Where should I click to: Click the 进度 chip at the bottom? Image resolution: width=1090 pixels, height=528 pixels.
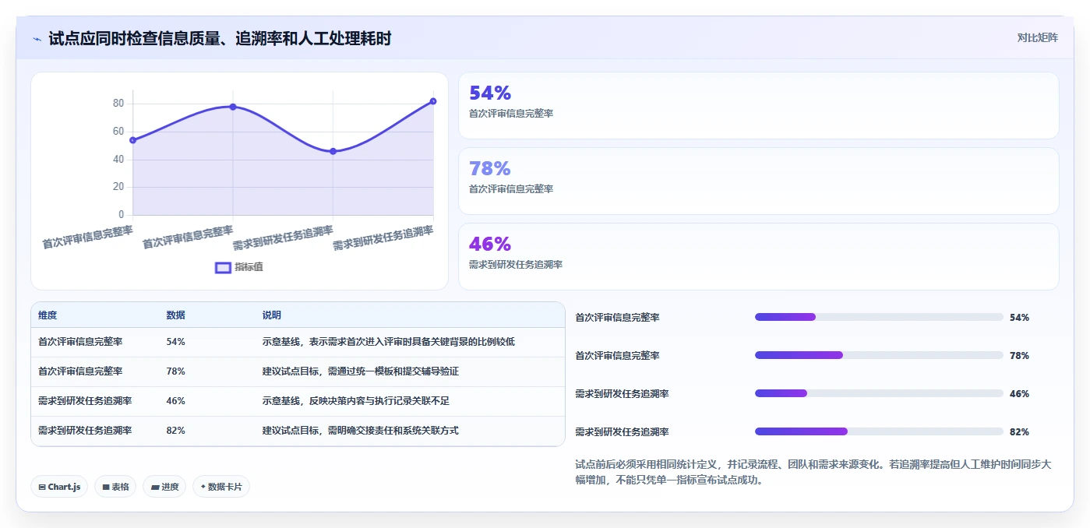(x=164, y=487)
